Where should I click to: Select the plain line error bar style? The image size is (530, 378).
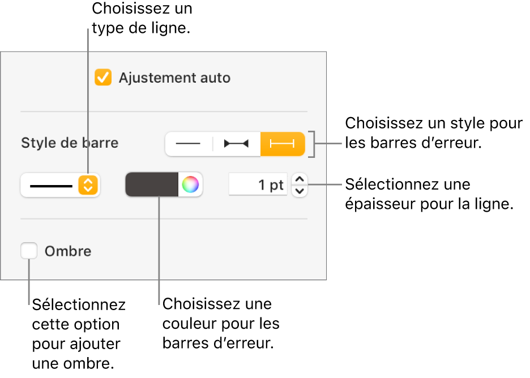(189, 144)
